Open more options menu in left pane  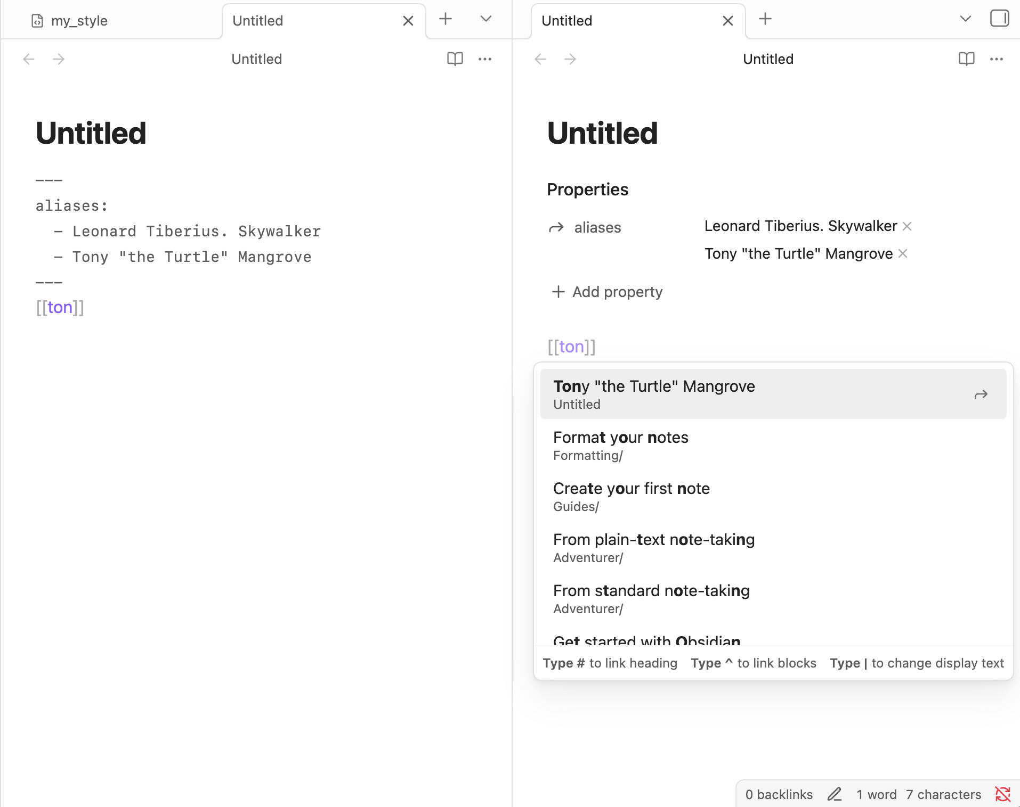485,59
